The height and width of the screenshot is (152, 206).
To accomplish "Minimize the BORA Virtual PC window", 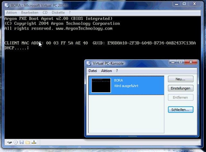I will tap(177, 4).
